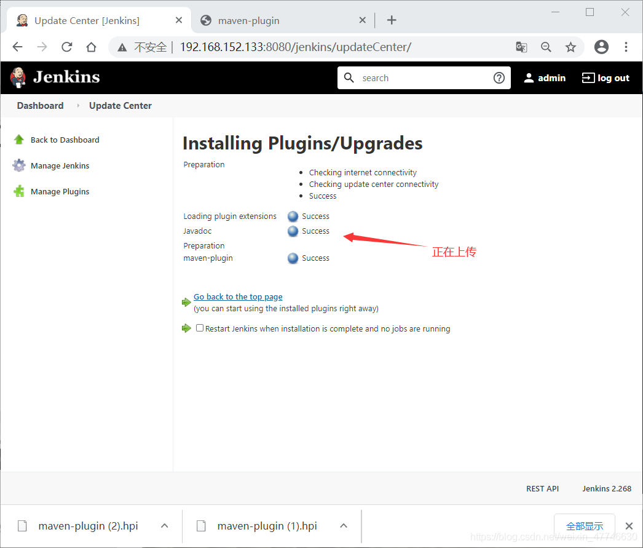
Task: Click the magnifier icon in Jenkins search
Action: pos(349,77)
